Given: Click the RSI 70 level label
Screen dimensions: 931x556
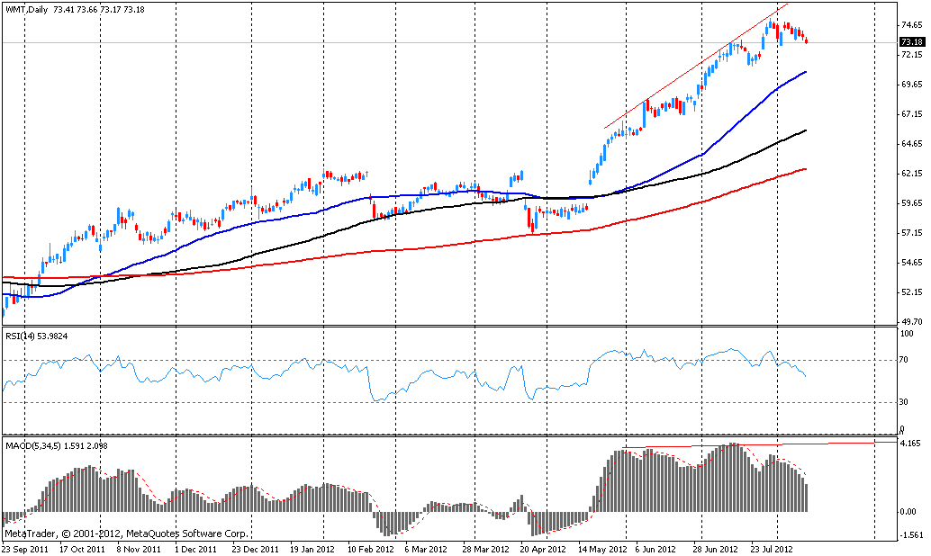Looking at the screenshot, I should tap(904, 360).
